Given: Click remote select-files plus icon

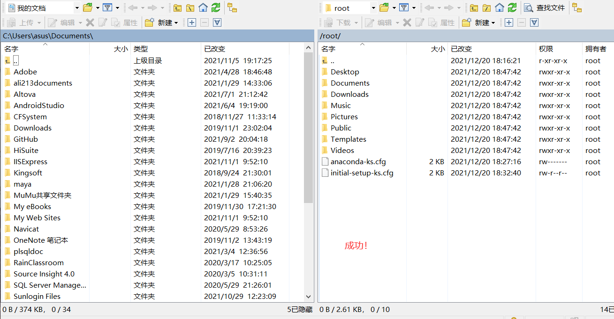Looking at the screenshot, I should tap(509, 22).
